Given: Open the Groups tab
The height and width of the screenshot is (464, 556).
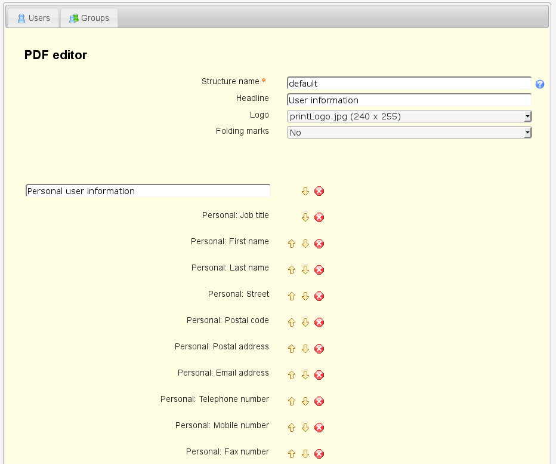Looking at the screenshot, I should (89, 18).
